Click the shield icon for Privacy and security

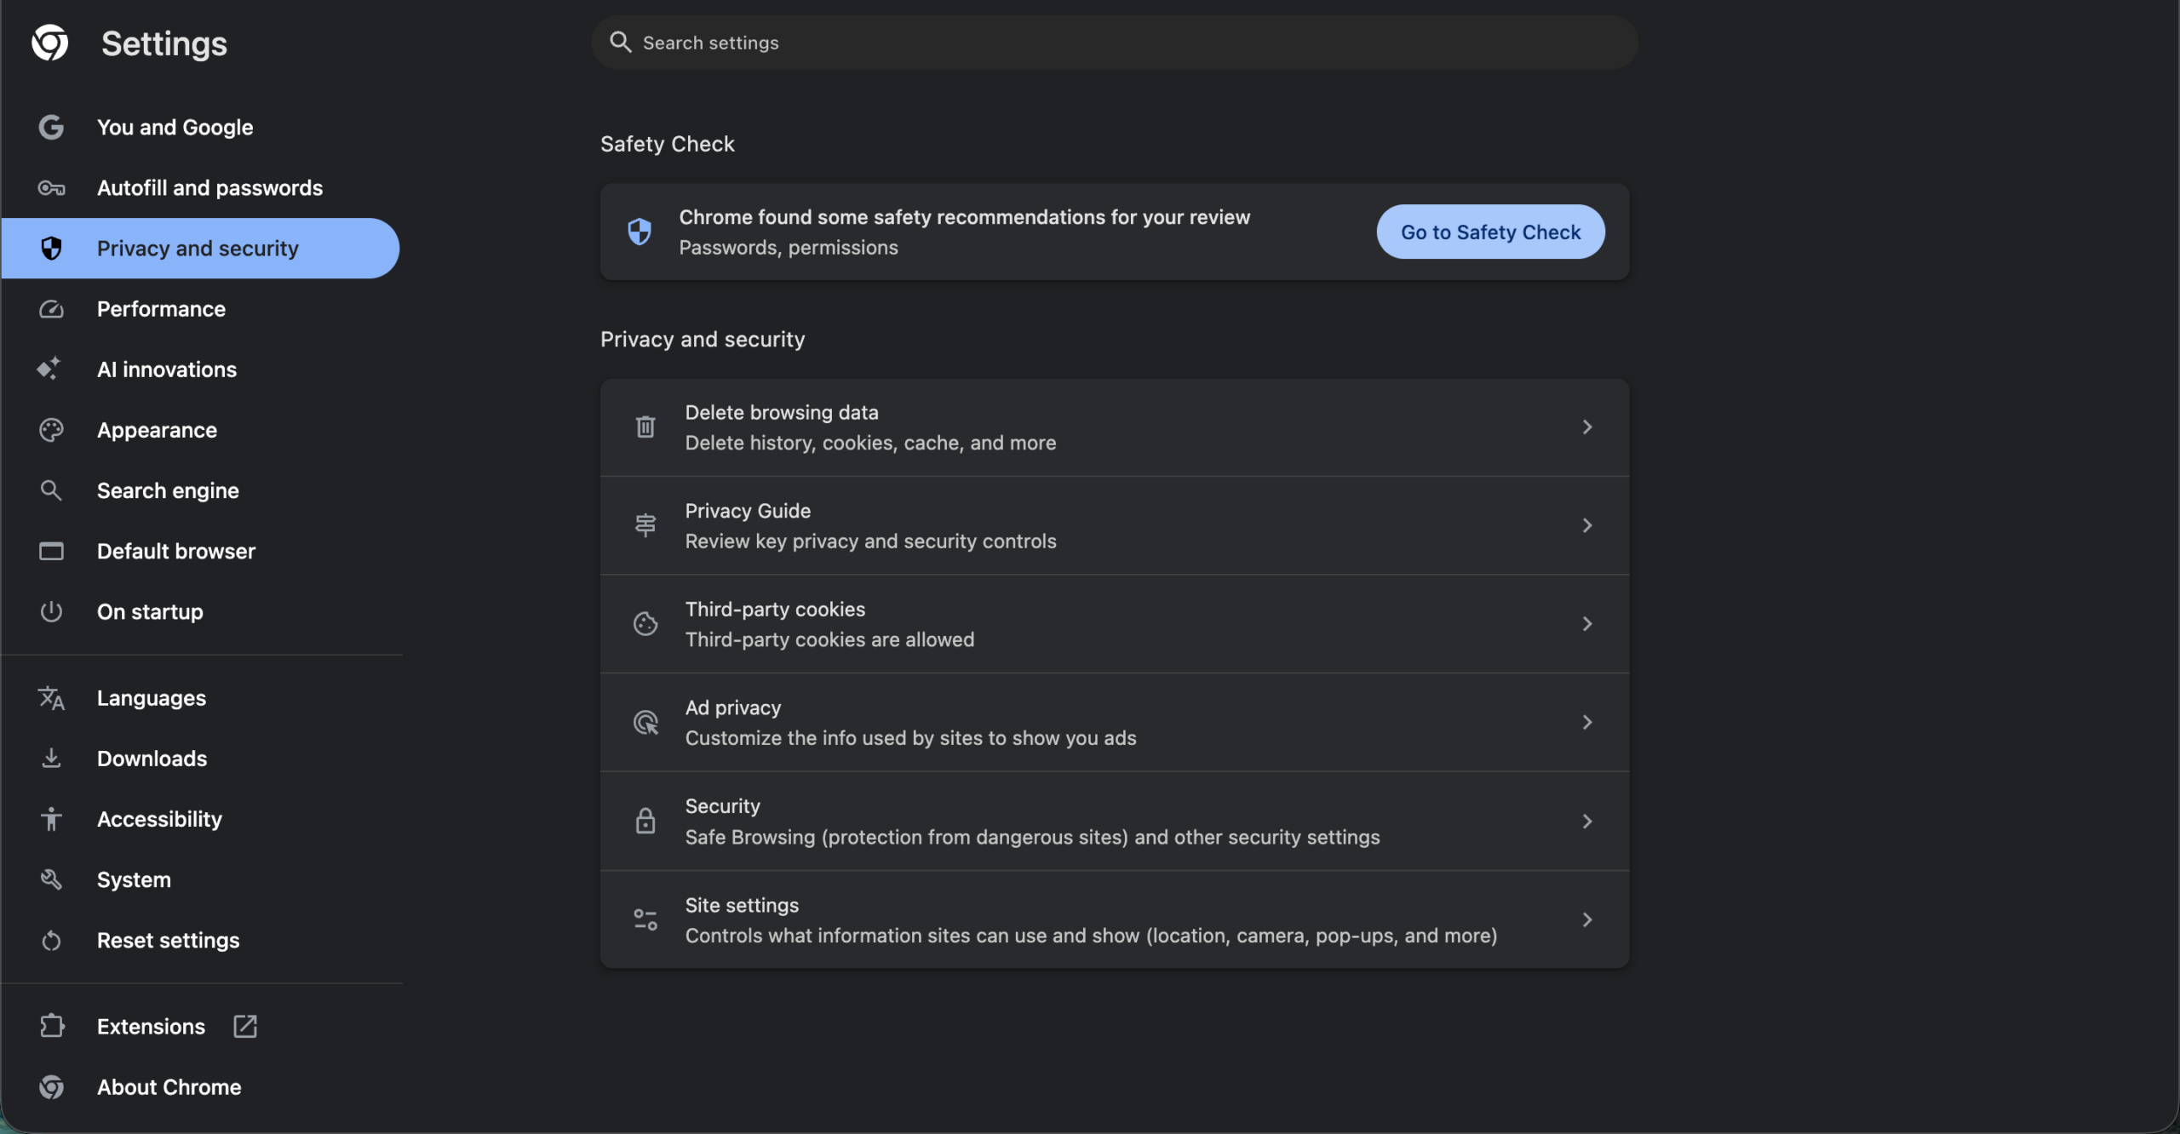pyautogui.click(x=51, y=248)
